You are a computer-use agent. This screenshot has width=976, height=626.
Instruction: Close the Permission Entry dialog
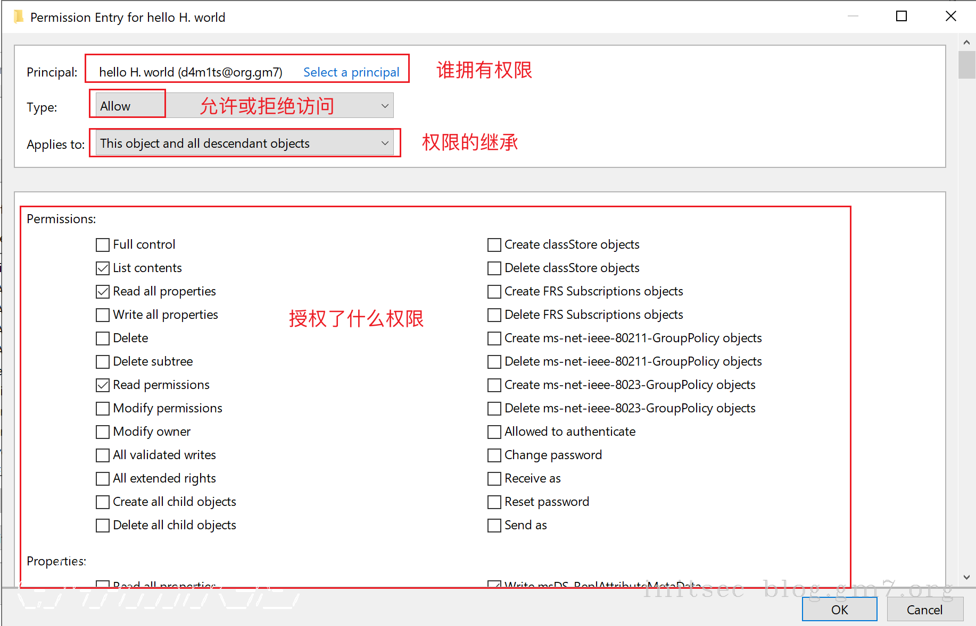pos(950,16)
